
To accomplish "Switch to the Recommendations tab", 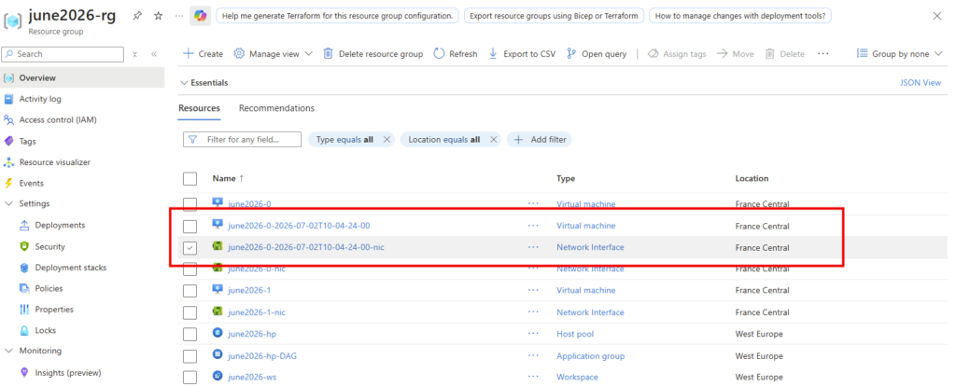I will pyautogui.click(x=276, y=108).
